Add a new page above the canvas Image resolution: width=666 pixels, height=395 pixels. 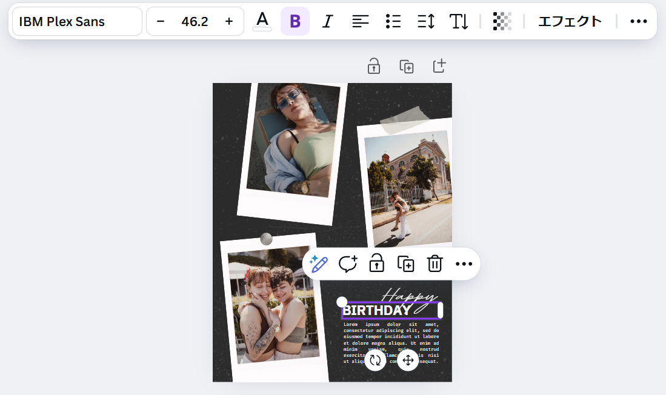[x=439, y=66]
